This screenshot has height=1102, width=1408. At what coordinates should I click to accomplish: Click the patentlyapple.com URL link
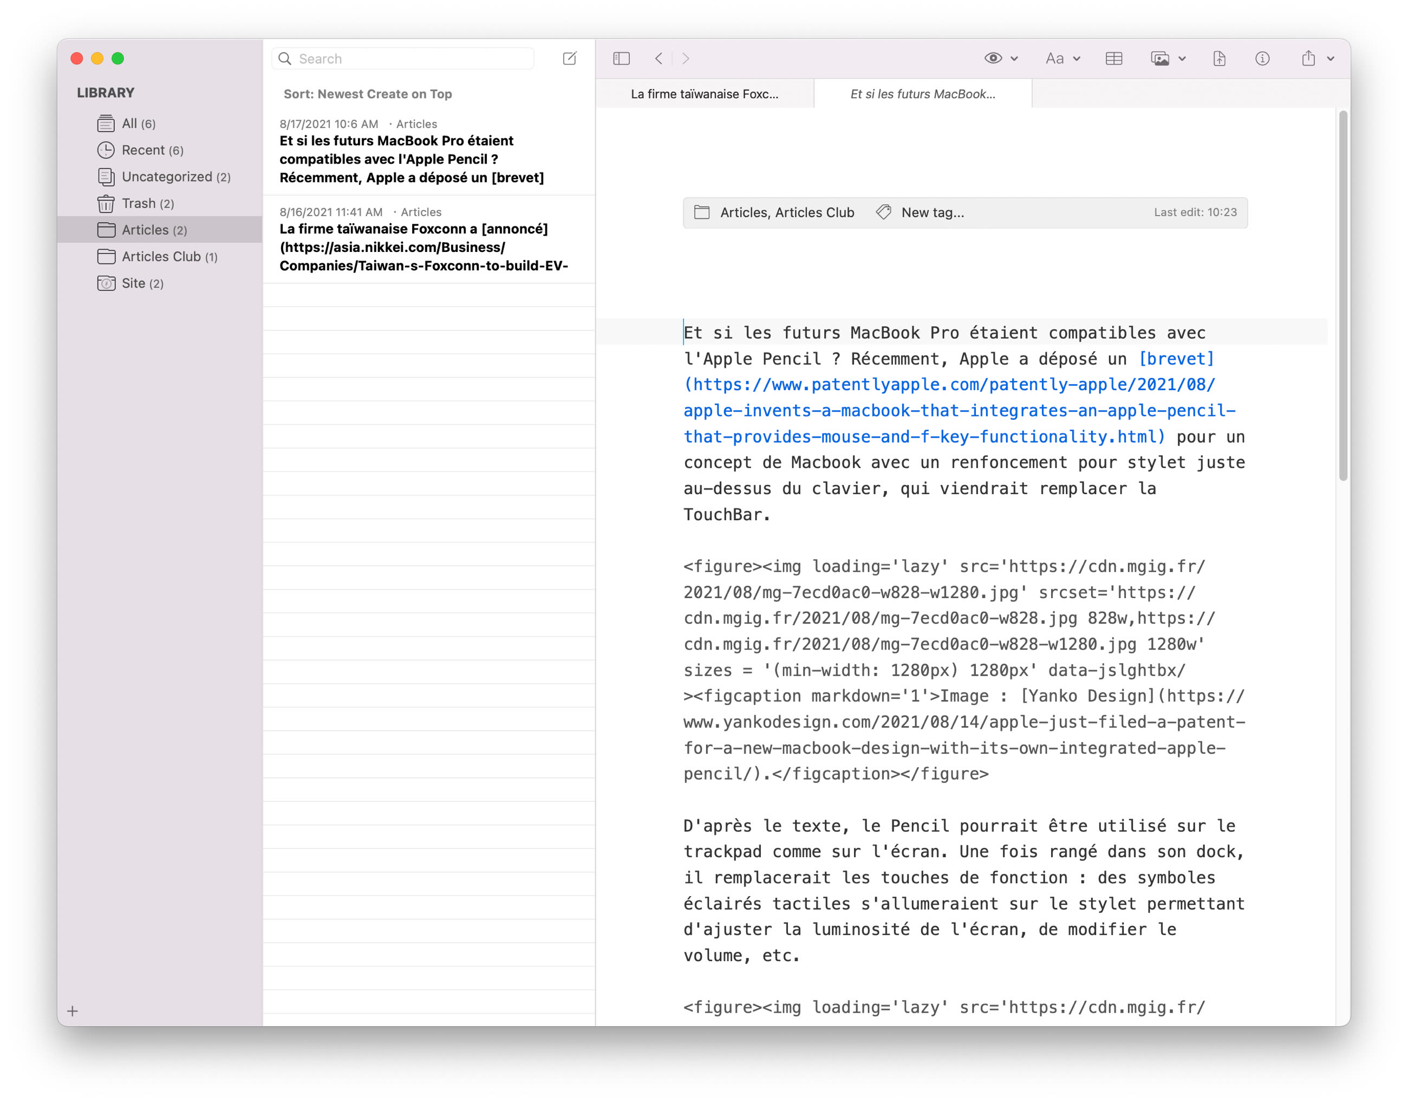(x=959, y=410)
